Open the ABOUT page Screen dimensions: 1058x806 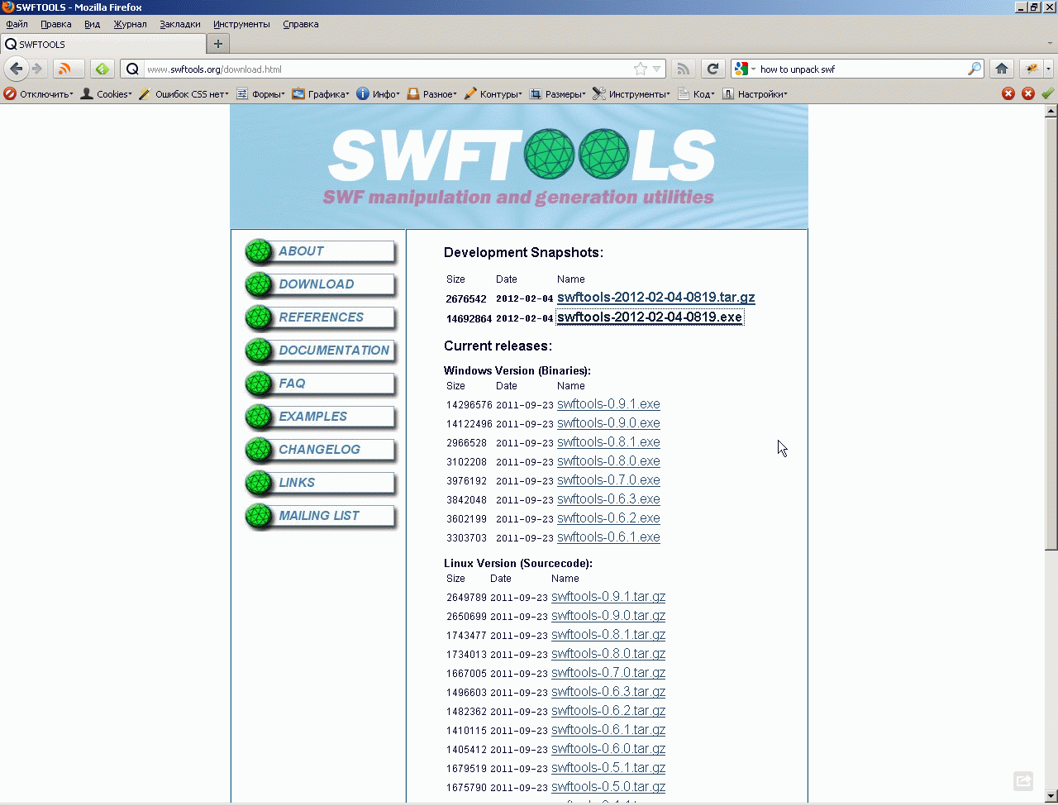pos(321,251)
